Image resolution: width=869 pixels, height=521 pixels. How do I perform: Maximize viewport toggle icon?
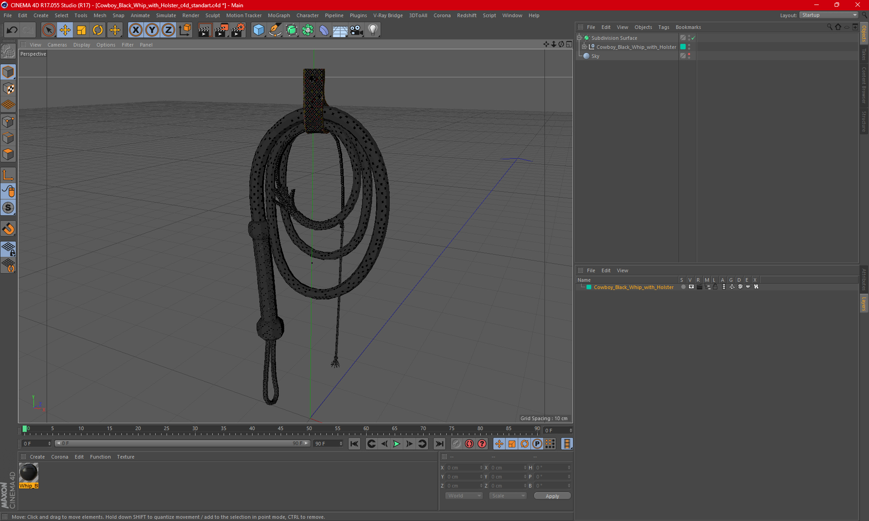(569, 44)
